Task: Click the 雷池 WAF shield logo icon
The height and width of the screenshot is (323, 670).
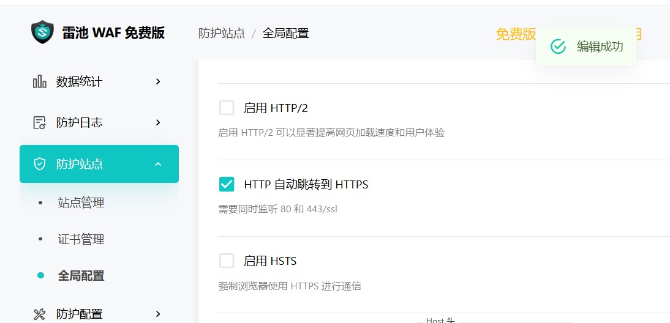Action: pyautogui.click(x=43, y=33)
